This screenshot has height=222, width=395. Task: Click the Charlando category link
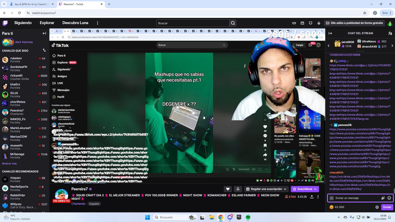pyautogui.click(x=78, y=204)
